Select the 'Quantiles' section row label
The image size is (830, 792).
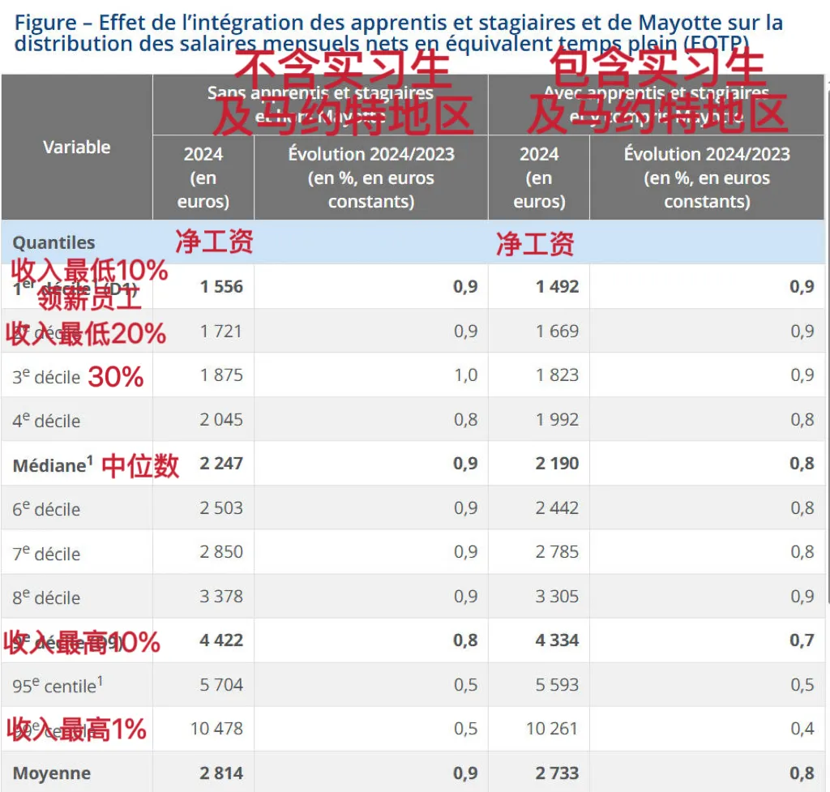[53, 242]
